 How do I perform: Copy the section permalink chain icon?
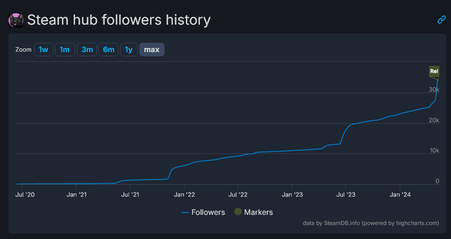(441, 20)
